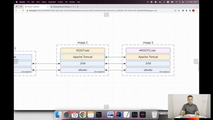Close the Docker: Lucidchart tab

(x=48, y=7)
